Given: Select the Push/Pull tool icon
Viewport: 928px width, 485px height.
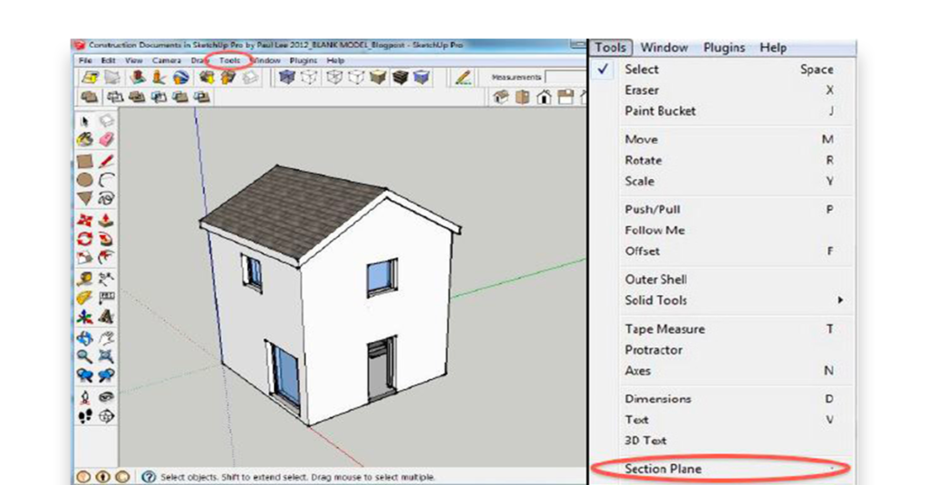Looking at the screenshot, I should tap(107, 221).
